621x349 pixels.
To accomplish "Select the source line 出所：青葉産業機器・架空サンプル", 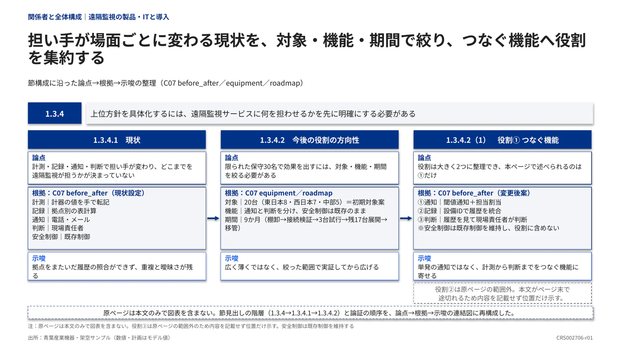I will pos(100,338).
